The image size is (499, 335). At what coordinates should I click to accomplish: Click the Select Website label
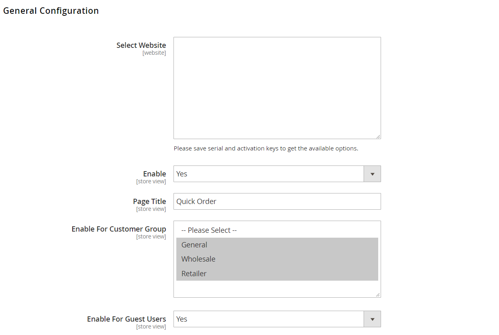(141, 45)
